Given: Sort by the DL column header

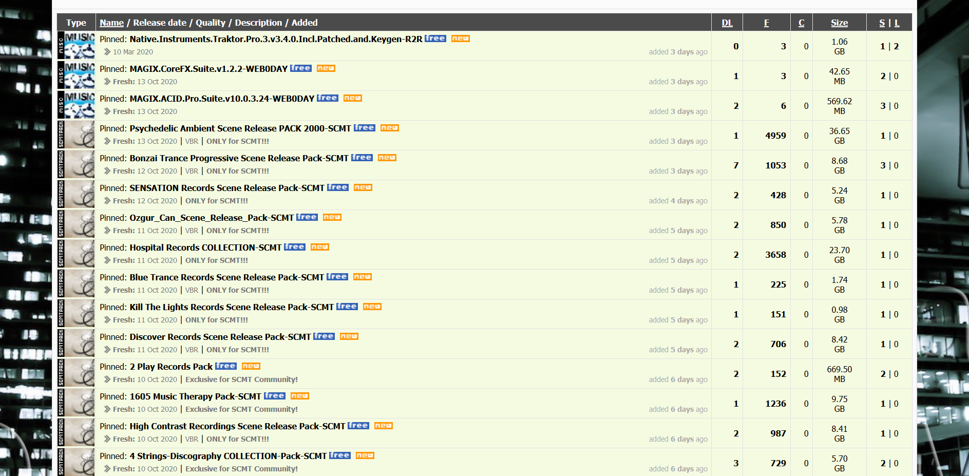Looking at the screenshot, I should click(727, 23).
